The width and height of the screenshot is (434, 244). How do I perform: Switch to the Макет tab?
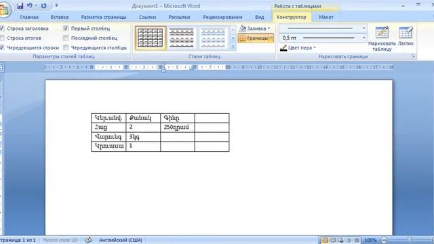[x=326, y=17]
